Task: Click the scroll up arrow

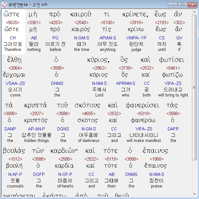Action: coord(194,12)
